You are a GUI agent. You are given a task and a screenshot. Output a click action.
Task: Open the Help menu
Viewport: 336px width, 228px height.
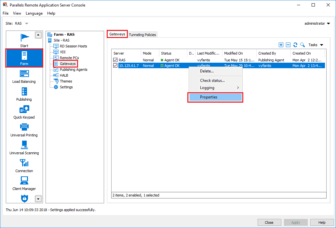click(51, 13)
